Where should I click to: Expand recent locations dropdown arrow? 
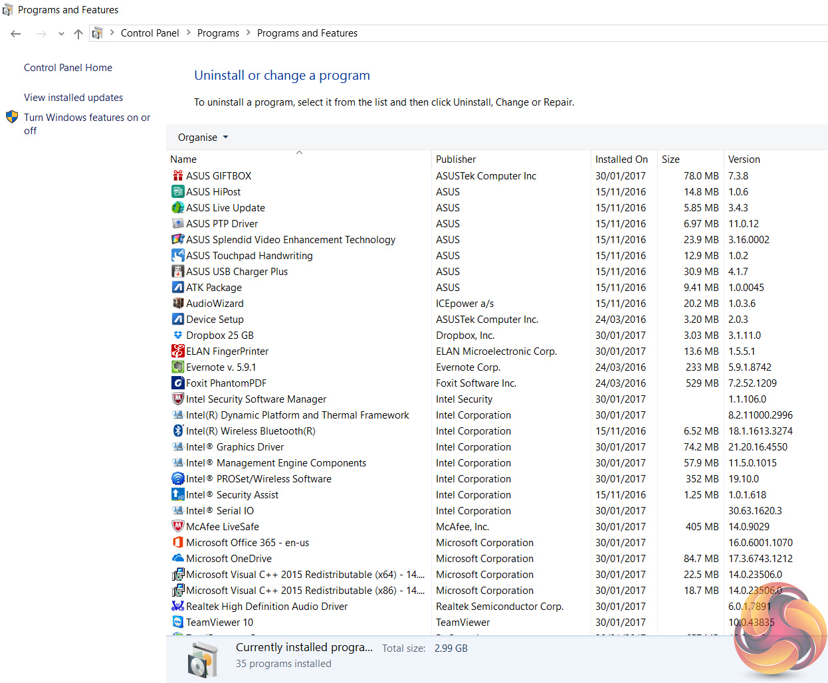pos(61,34)
